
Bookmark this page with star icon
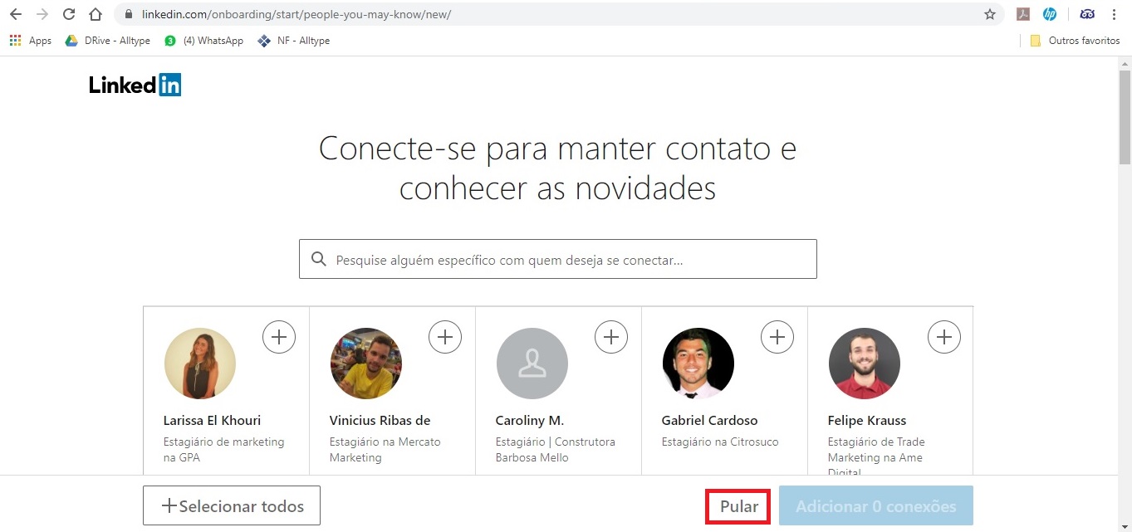989,14
